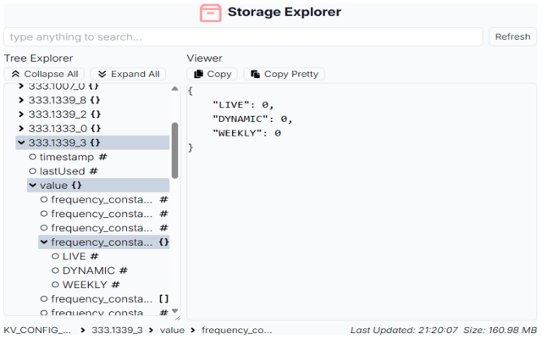Collapse the value node chevron
542x339 pixels.
coord(32,185)
